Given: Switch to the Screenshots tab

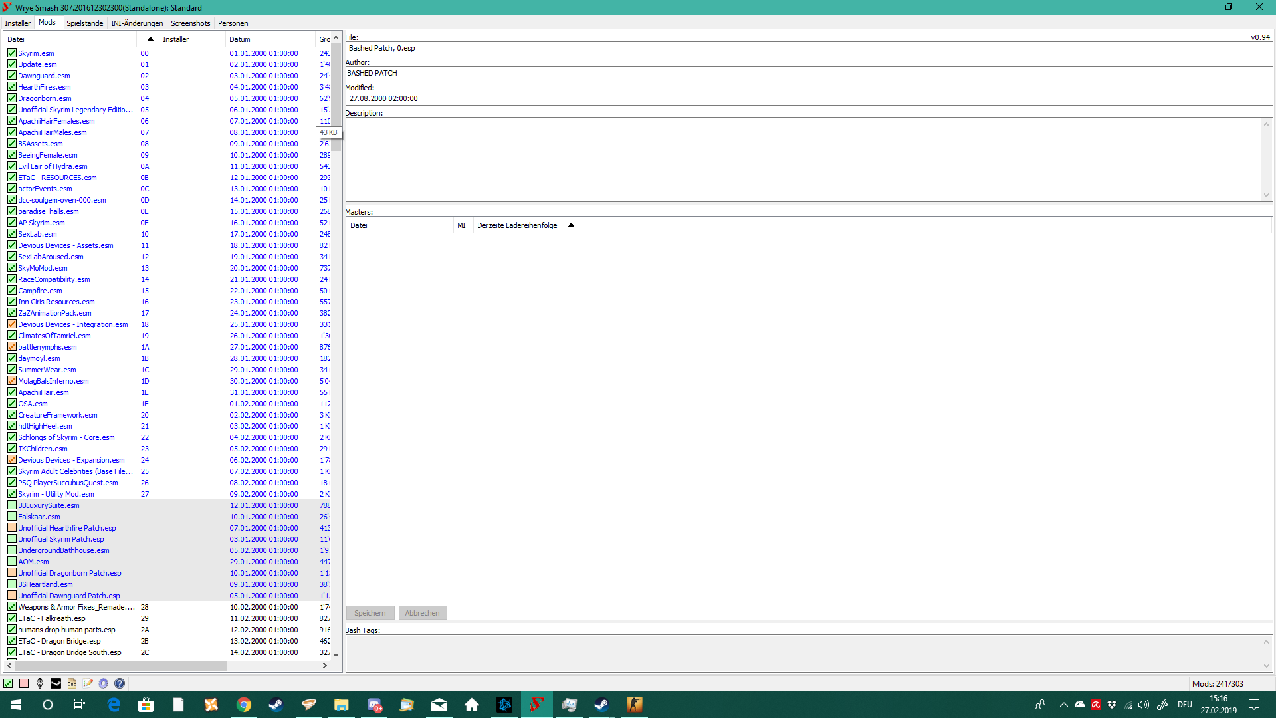Looking at the screenshot, I should click(x=191, y=23).
